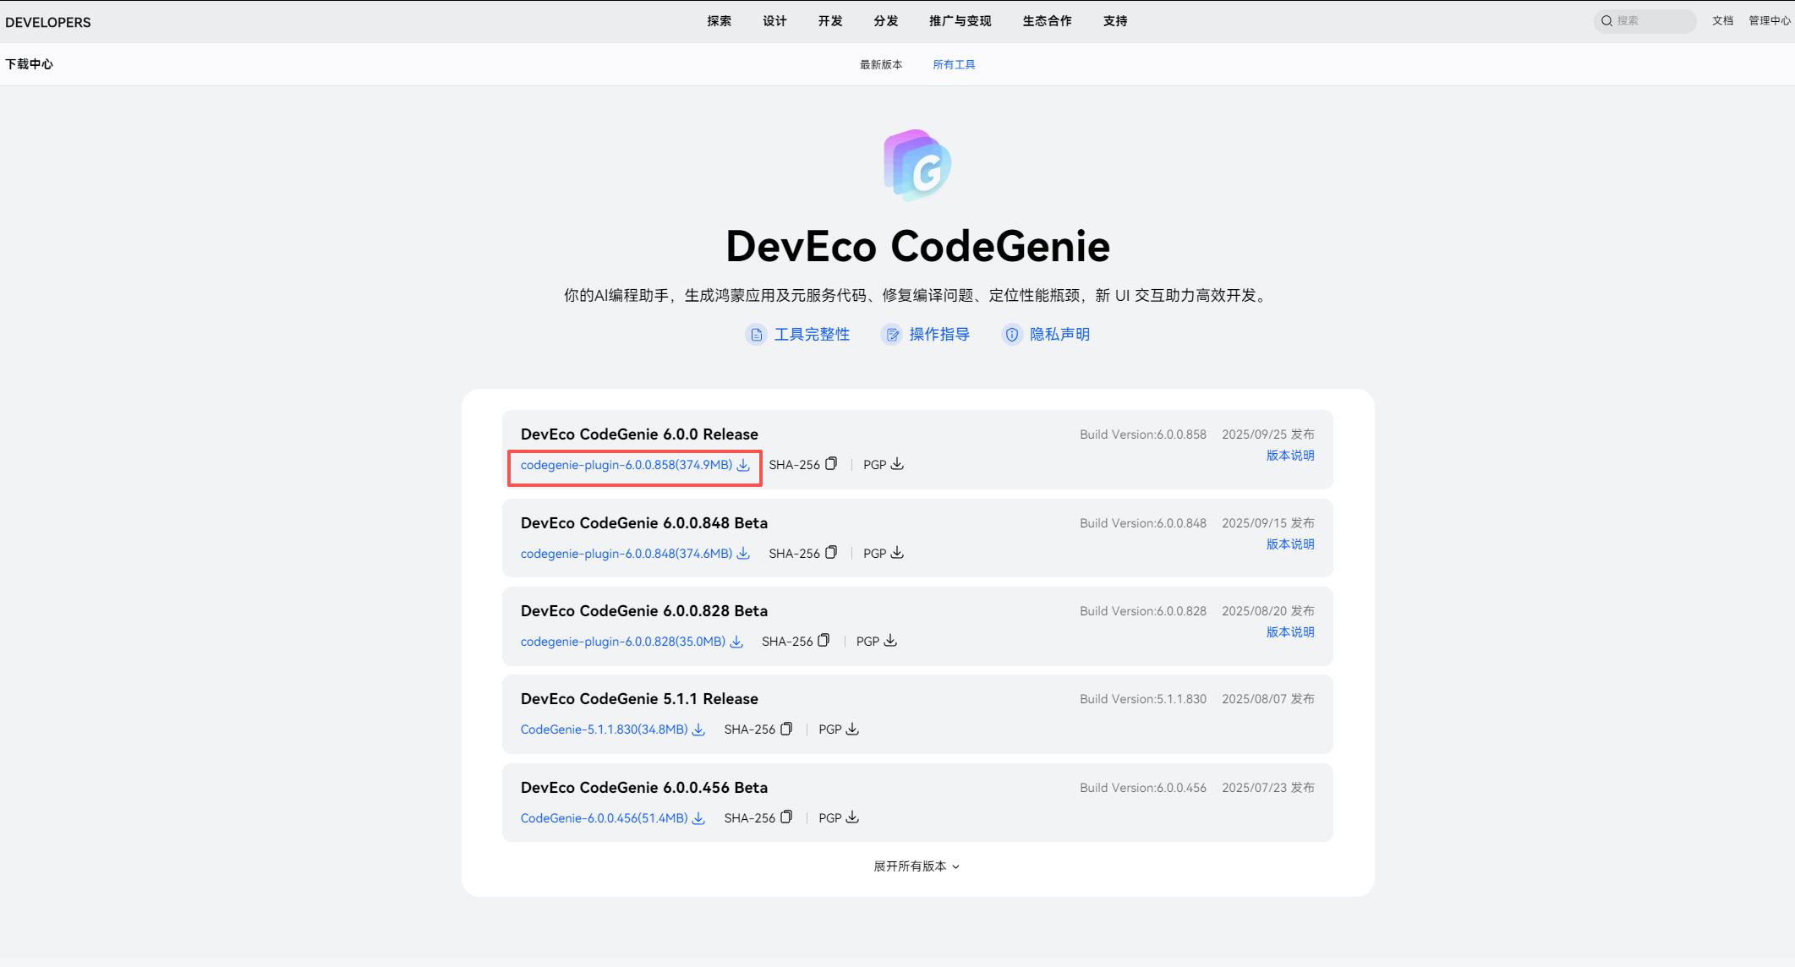Screen dimensions: 1795x967
Task: Click the privacy statement shield icon
Action: pos(1011,335)
